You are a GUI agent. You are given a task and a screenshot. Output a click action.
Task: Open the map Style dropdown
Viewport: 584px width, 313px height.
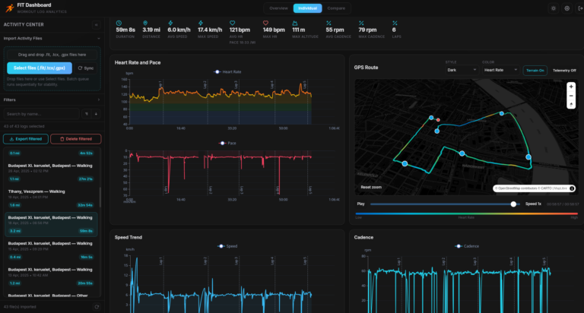pos(462,70)
